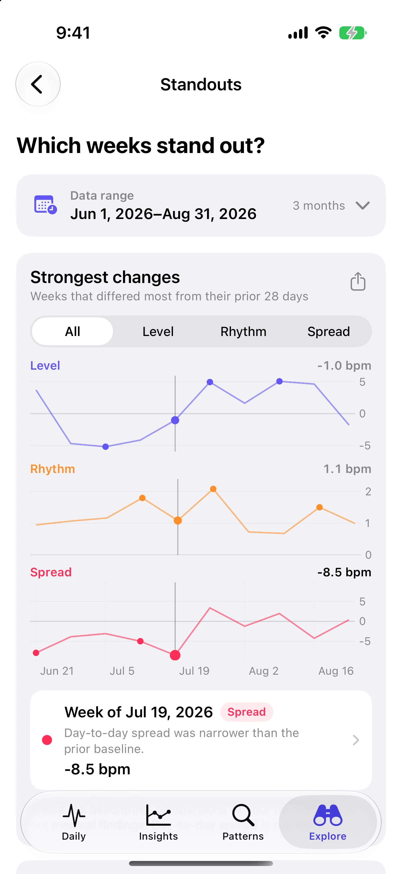Open the Insights chart tab icon
The height and width of the screenshot is (874, 402).
[x=158, y=815]
